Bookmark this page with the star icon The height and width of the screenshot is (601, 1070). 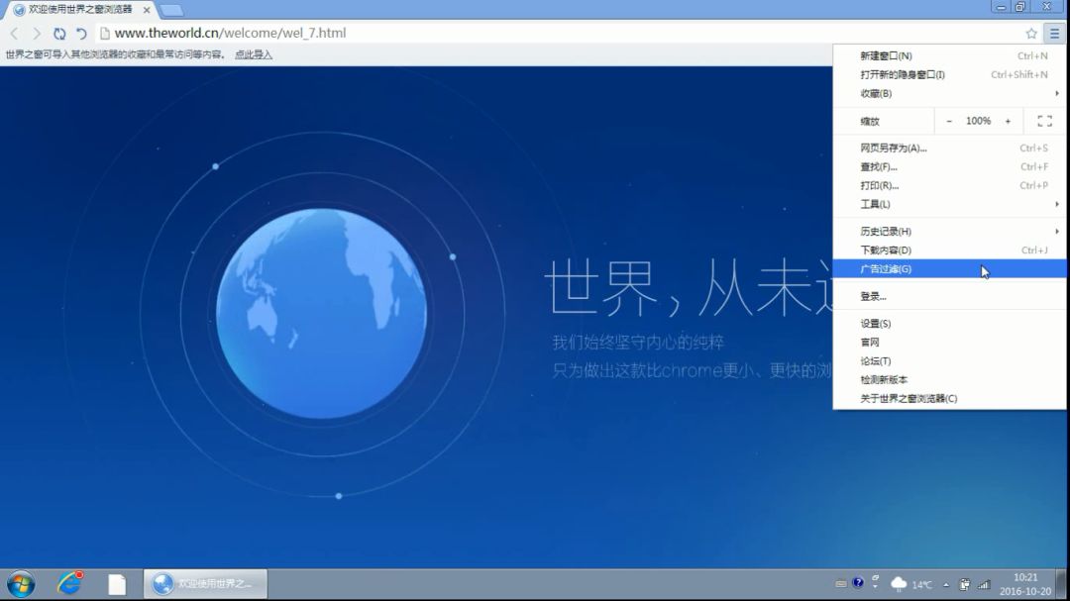(1031, 34)
